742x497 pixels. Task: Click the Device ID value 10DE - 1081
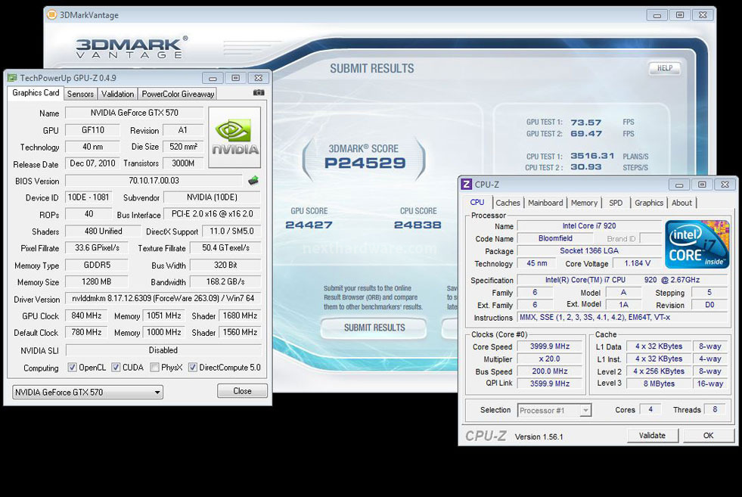[x=88, y=197]
